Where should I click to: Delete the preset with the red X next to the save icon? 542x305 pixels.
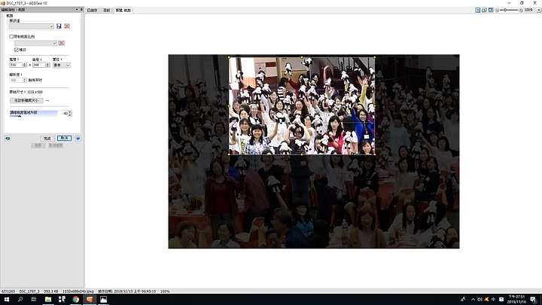67,26
